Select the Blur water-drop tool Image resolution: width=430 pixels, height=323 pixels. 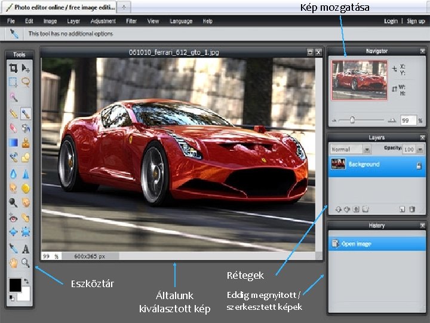pos(13,173)
